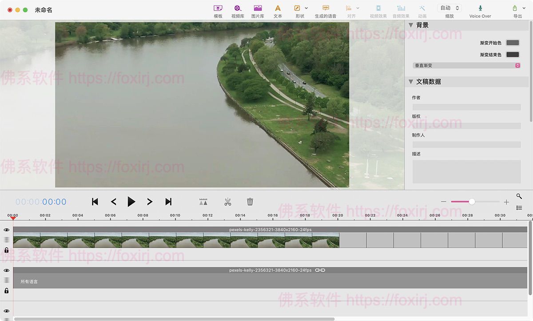
Task: Click the scissors split clip icon
Action: [228, 202]
